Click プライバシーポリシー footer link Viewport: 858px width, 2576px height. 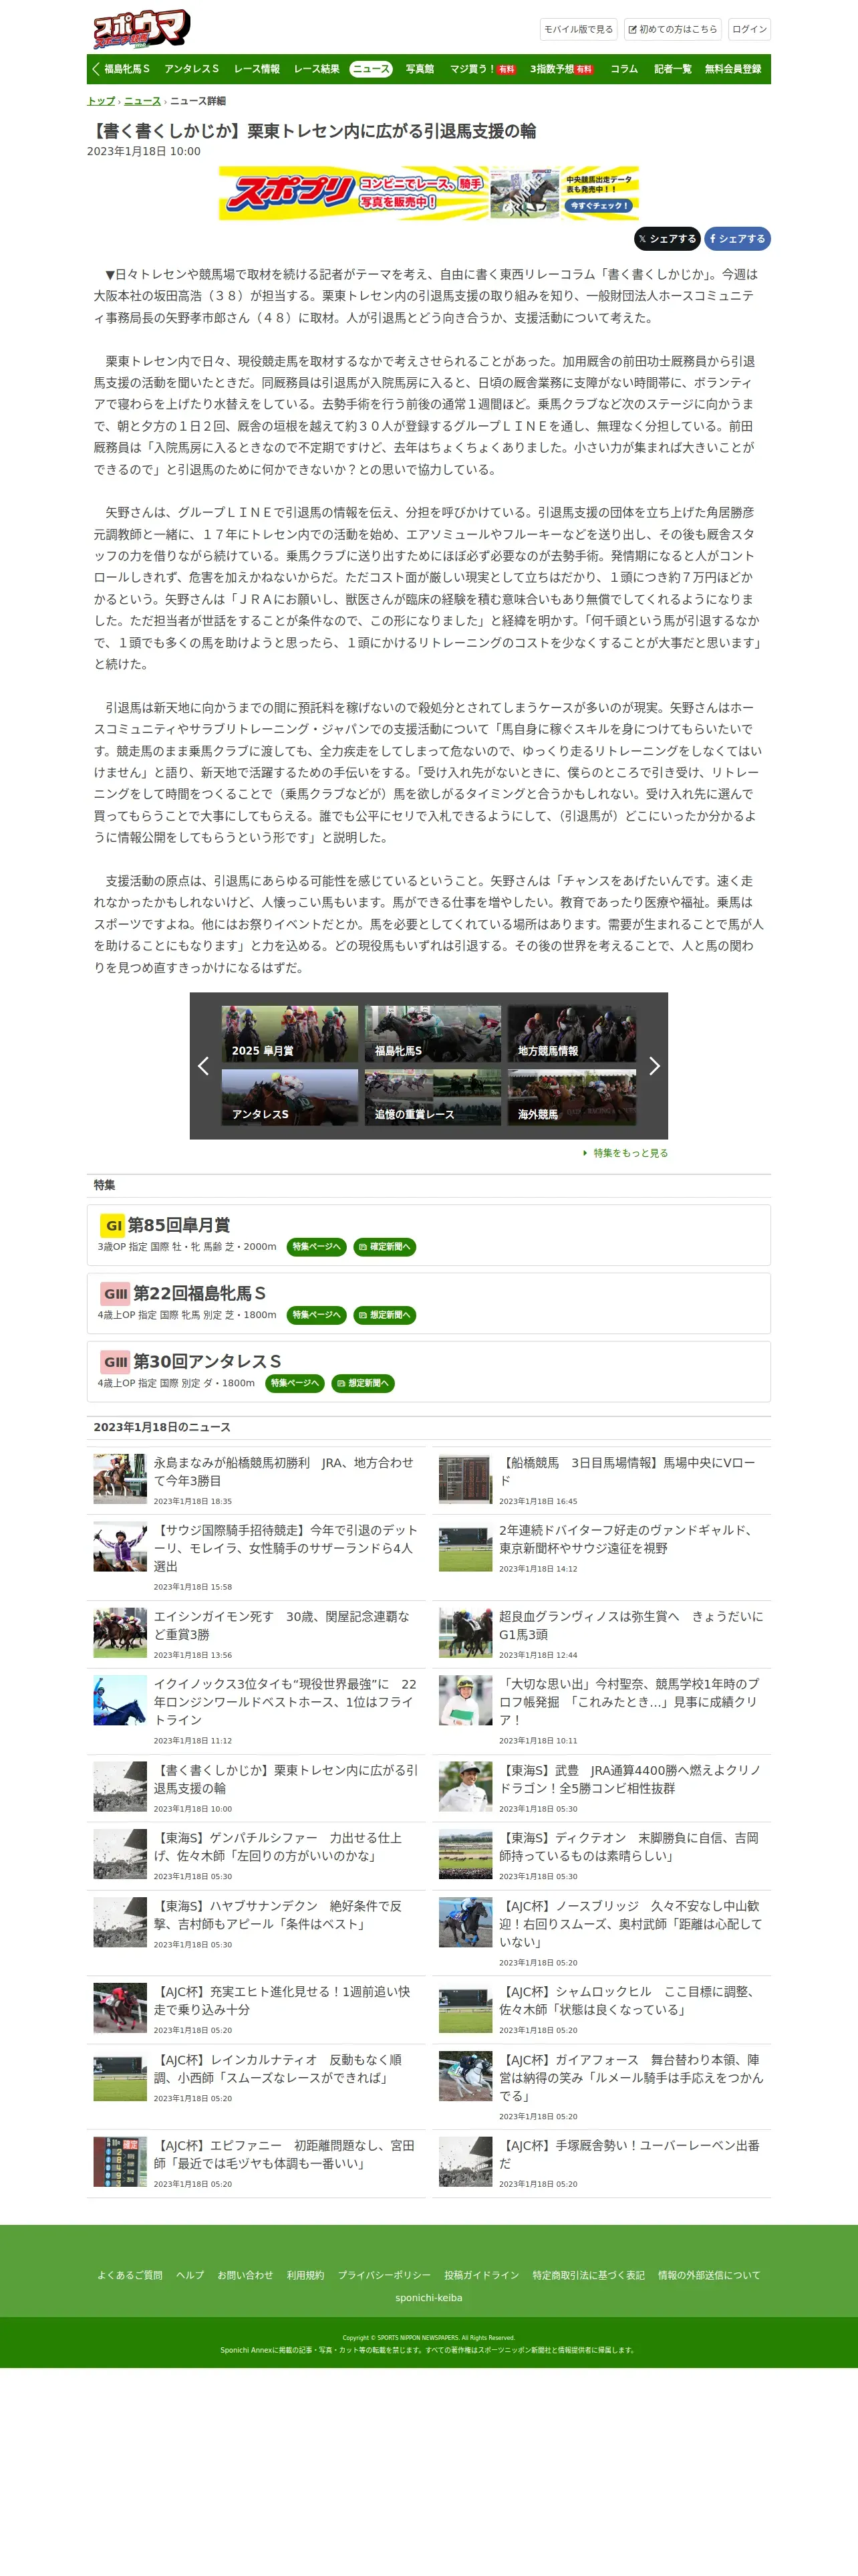pyautogui.click(x=384, y=2275)
